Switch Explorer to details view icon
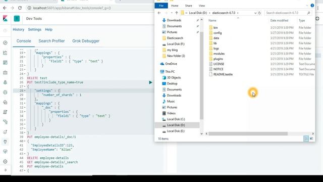323x182 pixels. [306, 139]
